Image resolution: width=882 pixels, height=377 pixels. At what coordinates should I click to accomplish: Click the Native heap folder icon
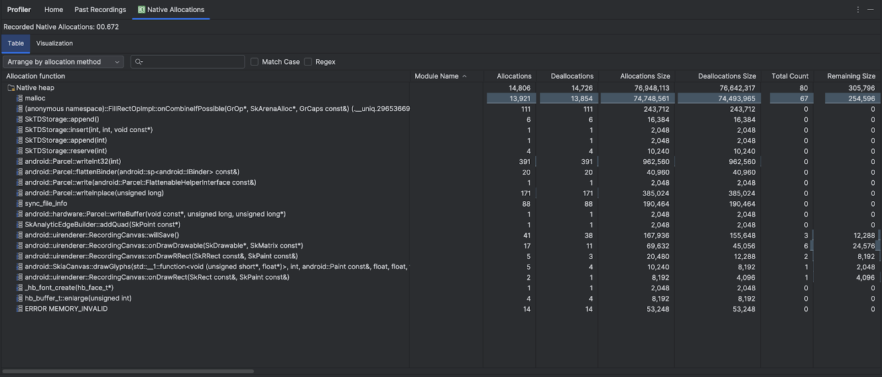11,88
